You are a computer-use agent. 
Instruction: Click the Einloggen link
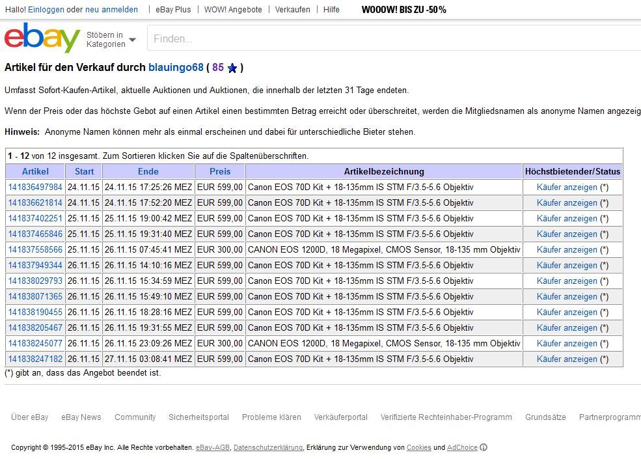pyautogui.click(x=46, y=9)
